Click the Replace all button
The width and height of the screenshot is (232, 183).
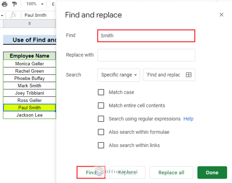(x=171, y=173)
